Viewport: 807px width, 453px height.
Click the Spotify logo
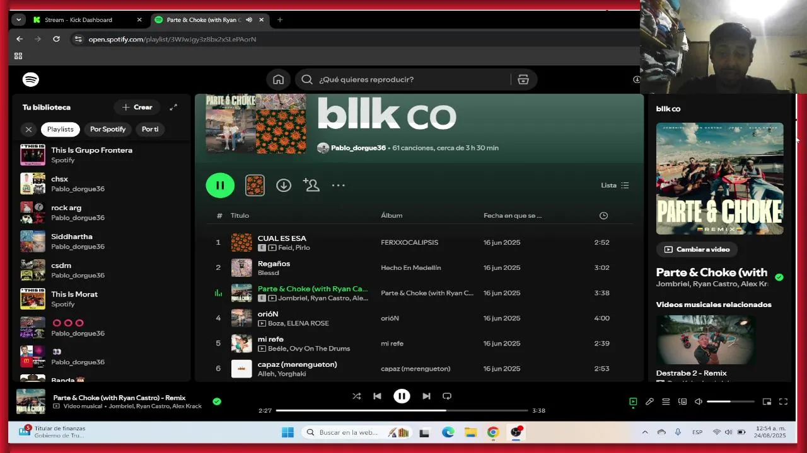[x=31, y=79]
